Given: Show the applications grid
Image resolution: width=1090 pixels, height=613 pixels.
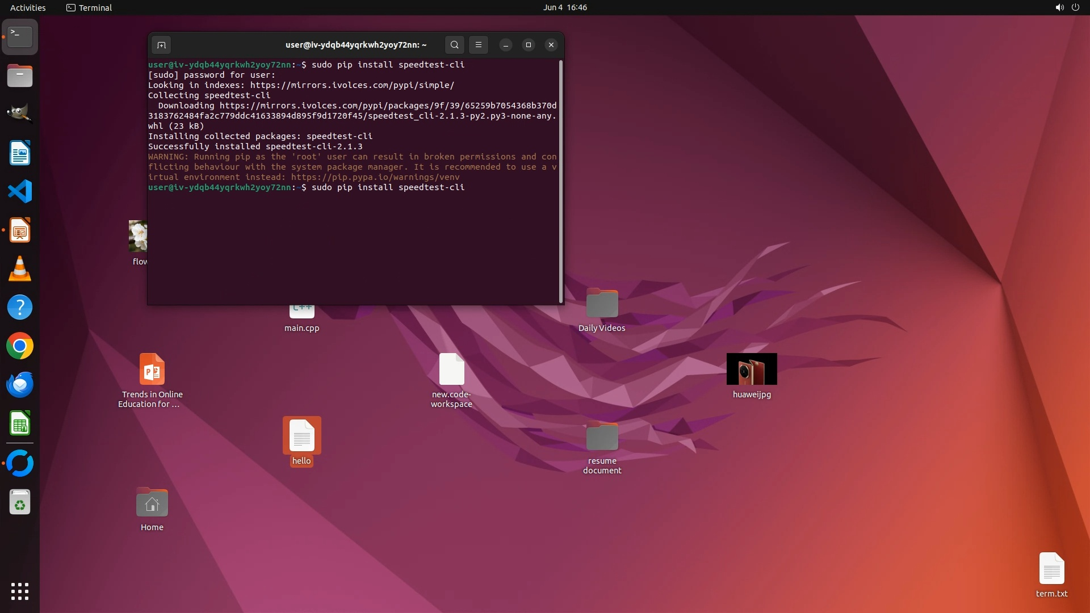Looking at the screenshot, I should 20,591.
